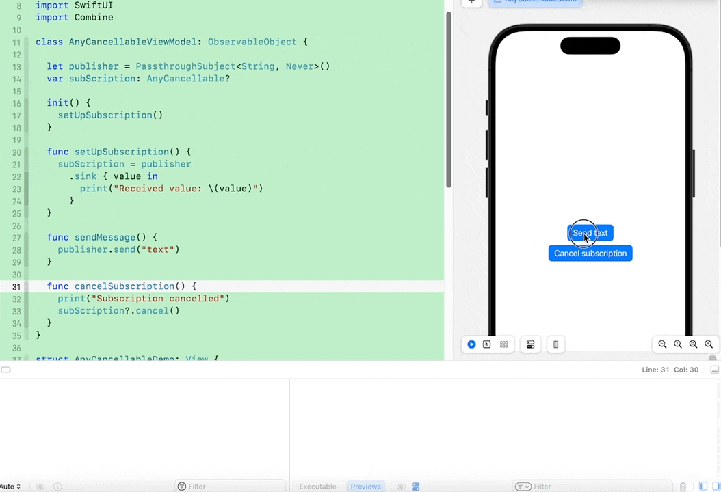Toggle the console metadata switches icon

[x=416, y=487]
